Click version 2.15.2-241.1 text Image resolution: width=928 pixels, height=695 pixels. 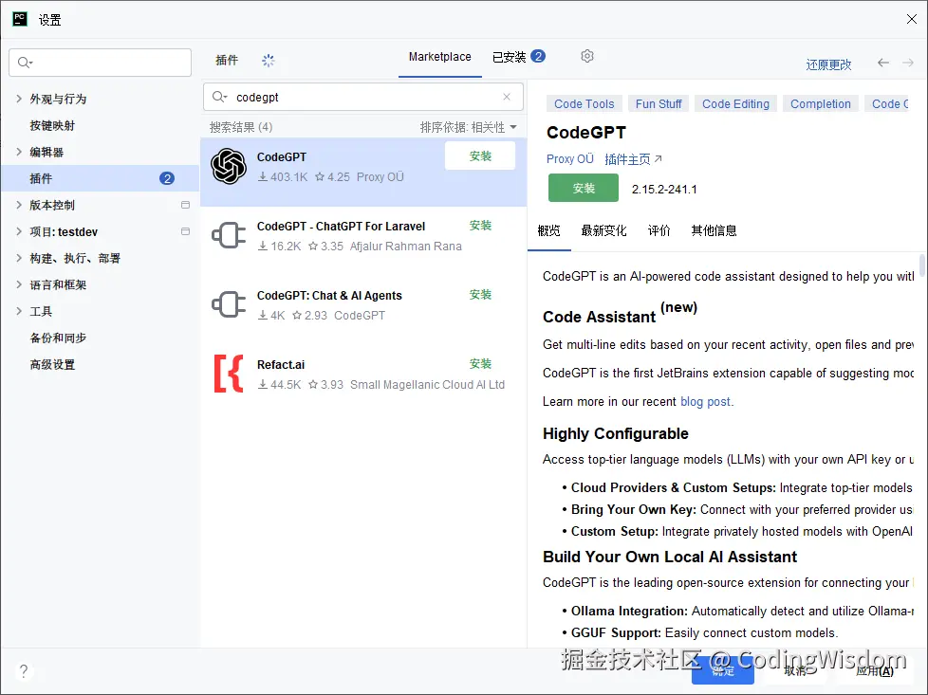click(664, 190)
